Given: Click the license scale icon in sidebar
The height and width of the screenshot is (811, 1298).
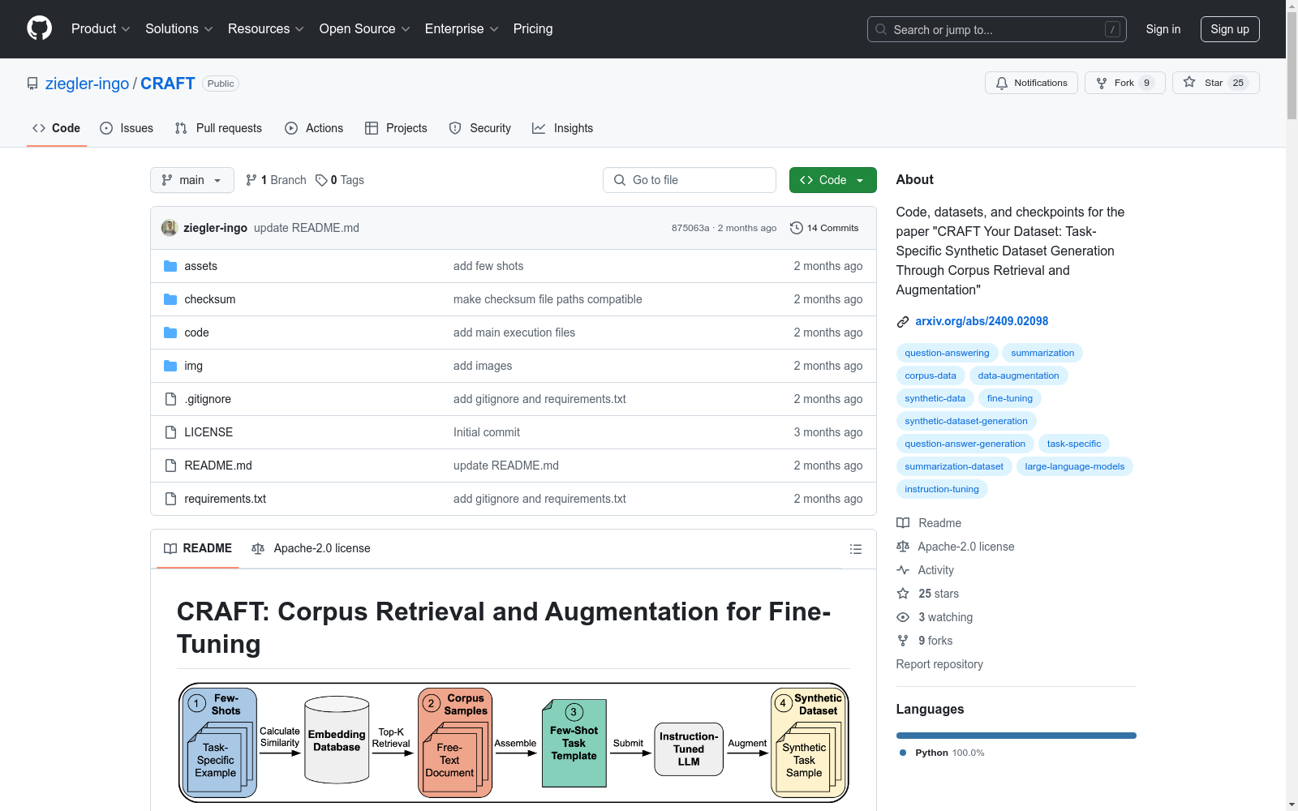Looking at the screenshot, I should click(x=903, y=547).
